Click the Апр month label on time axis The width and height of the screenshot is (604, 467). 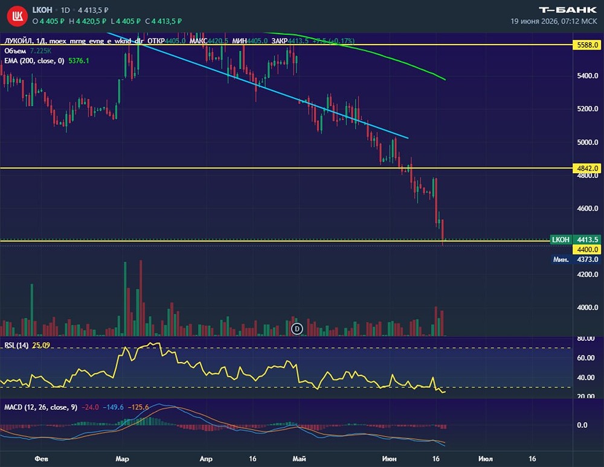click(x=206, y=459)
